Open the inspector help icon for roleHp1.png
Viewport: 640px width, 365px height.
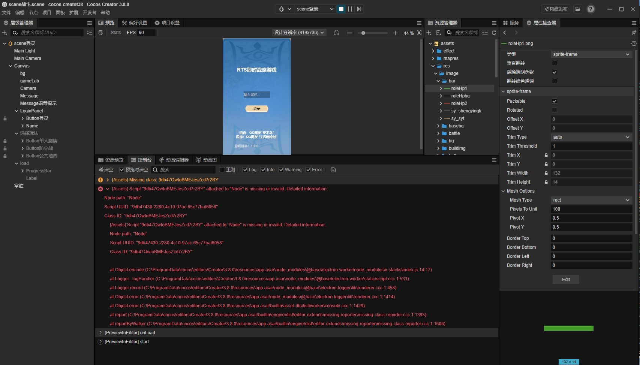pos(634,43)
